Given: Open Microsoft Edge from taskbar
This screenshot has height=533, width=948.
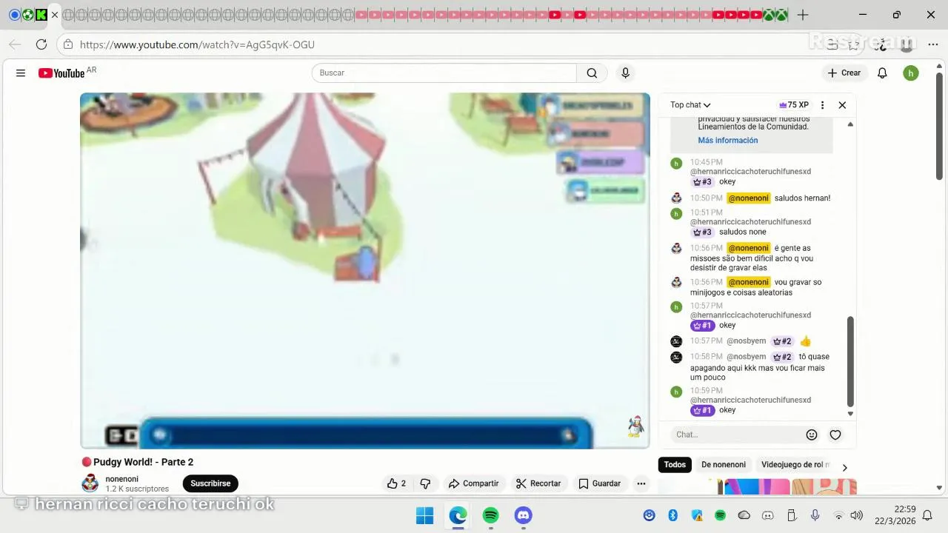Looking at the screenshot, I should click(458, 515).
